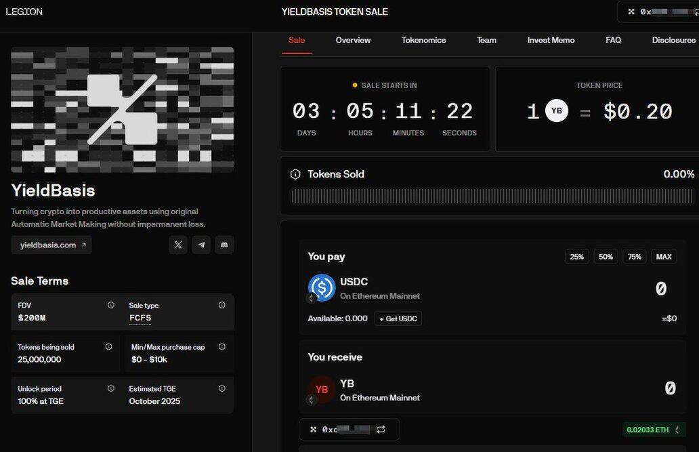This screenshot has height=452, width=699.
Task: Open the Disclosures tab
Action: pyautogui.click(x=673, y=40)
